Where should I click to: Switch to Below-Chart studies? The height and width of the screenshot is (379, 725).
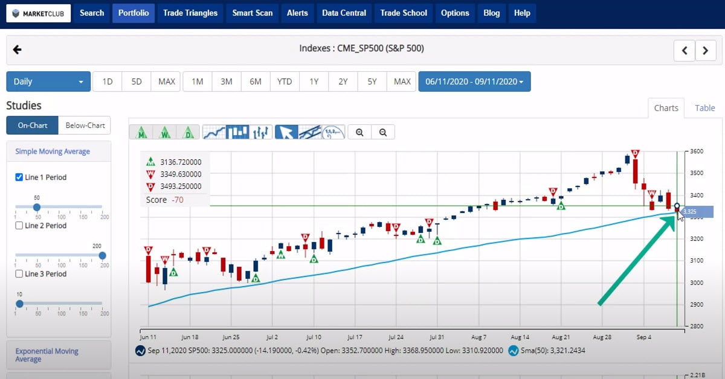[85, 126]
